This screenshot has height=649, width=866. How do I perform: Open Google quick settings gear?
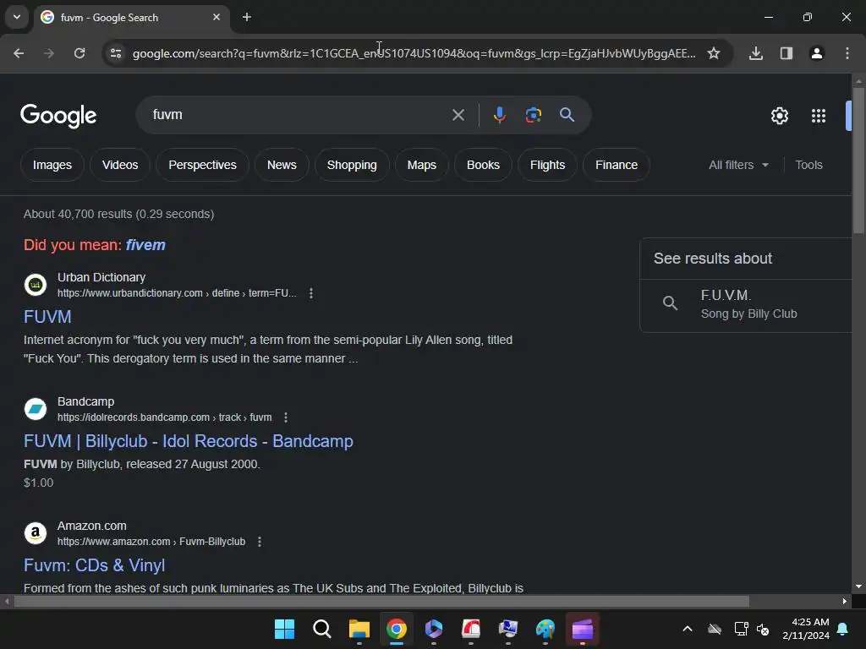(779, 116)
